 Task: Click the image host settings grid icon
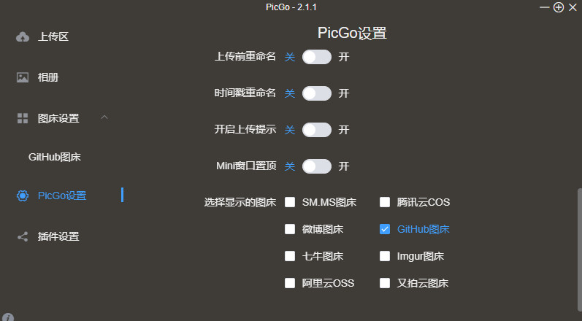(23, 118)
